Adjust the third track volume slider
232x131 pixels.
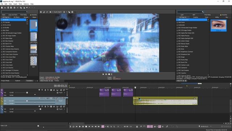(40, 109)
